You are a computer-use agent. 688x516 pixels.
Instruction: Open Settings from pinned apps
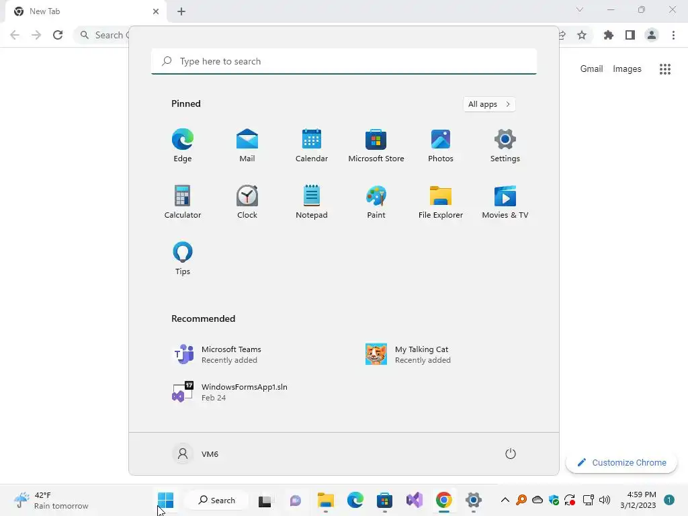click(505, 146)
